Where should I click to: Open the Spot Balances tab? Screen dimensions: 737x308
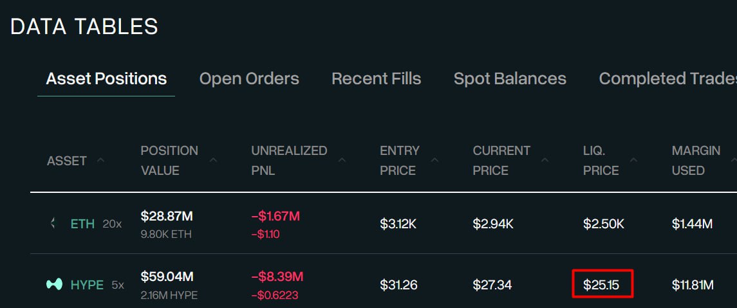click(510, 78)
